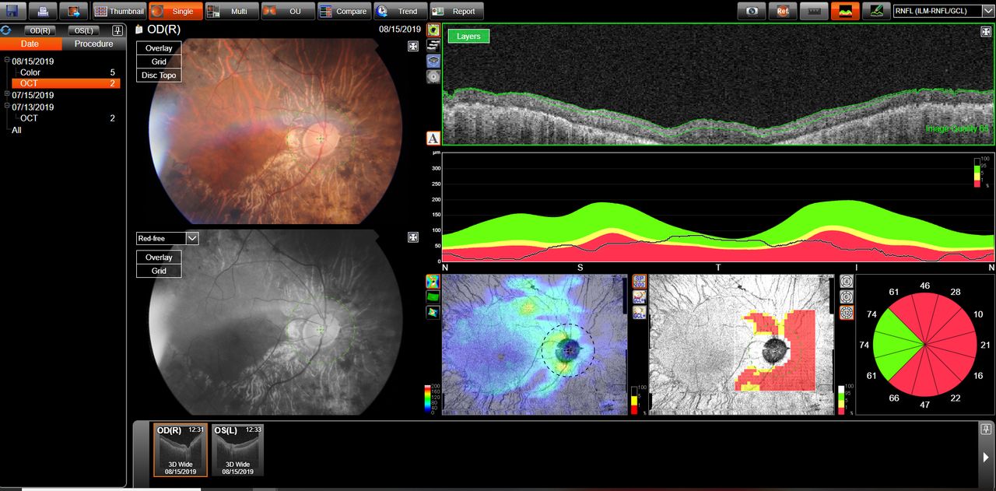
Task: Click the refresh arrows icon above Date tab
Action: coord(6,30)
